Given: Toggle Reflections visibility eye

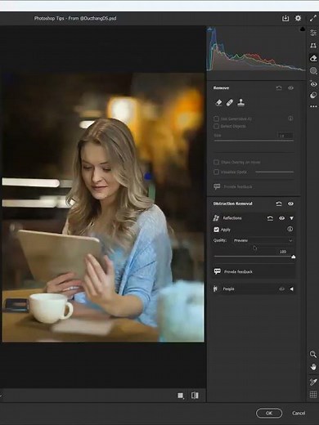Looking at the screenshot, I should tap(281, 218).
